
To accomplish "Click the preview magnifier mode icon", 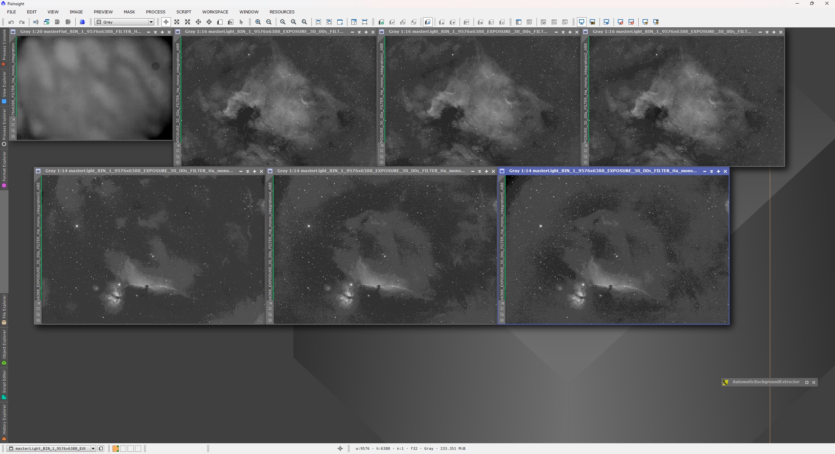I will point(428,22).
